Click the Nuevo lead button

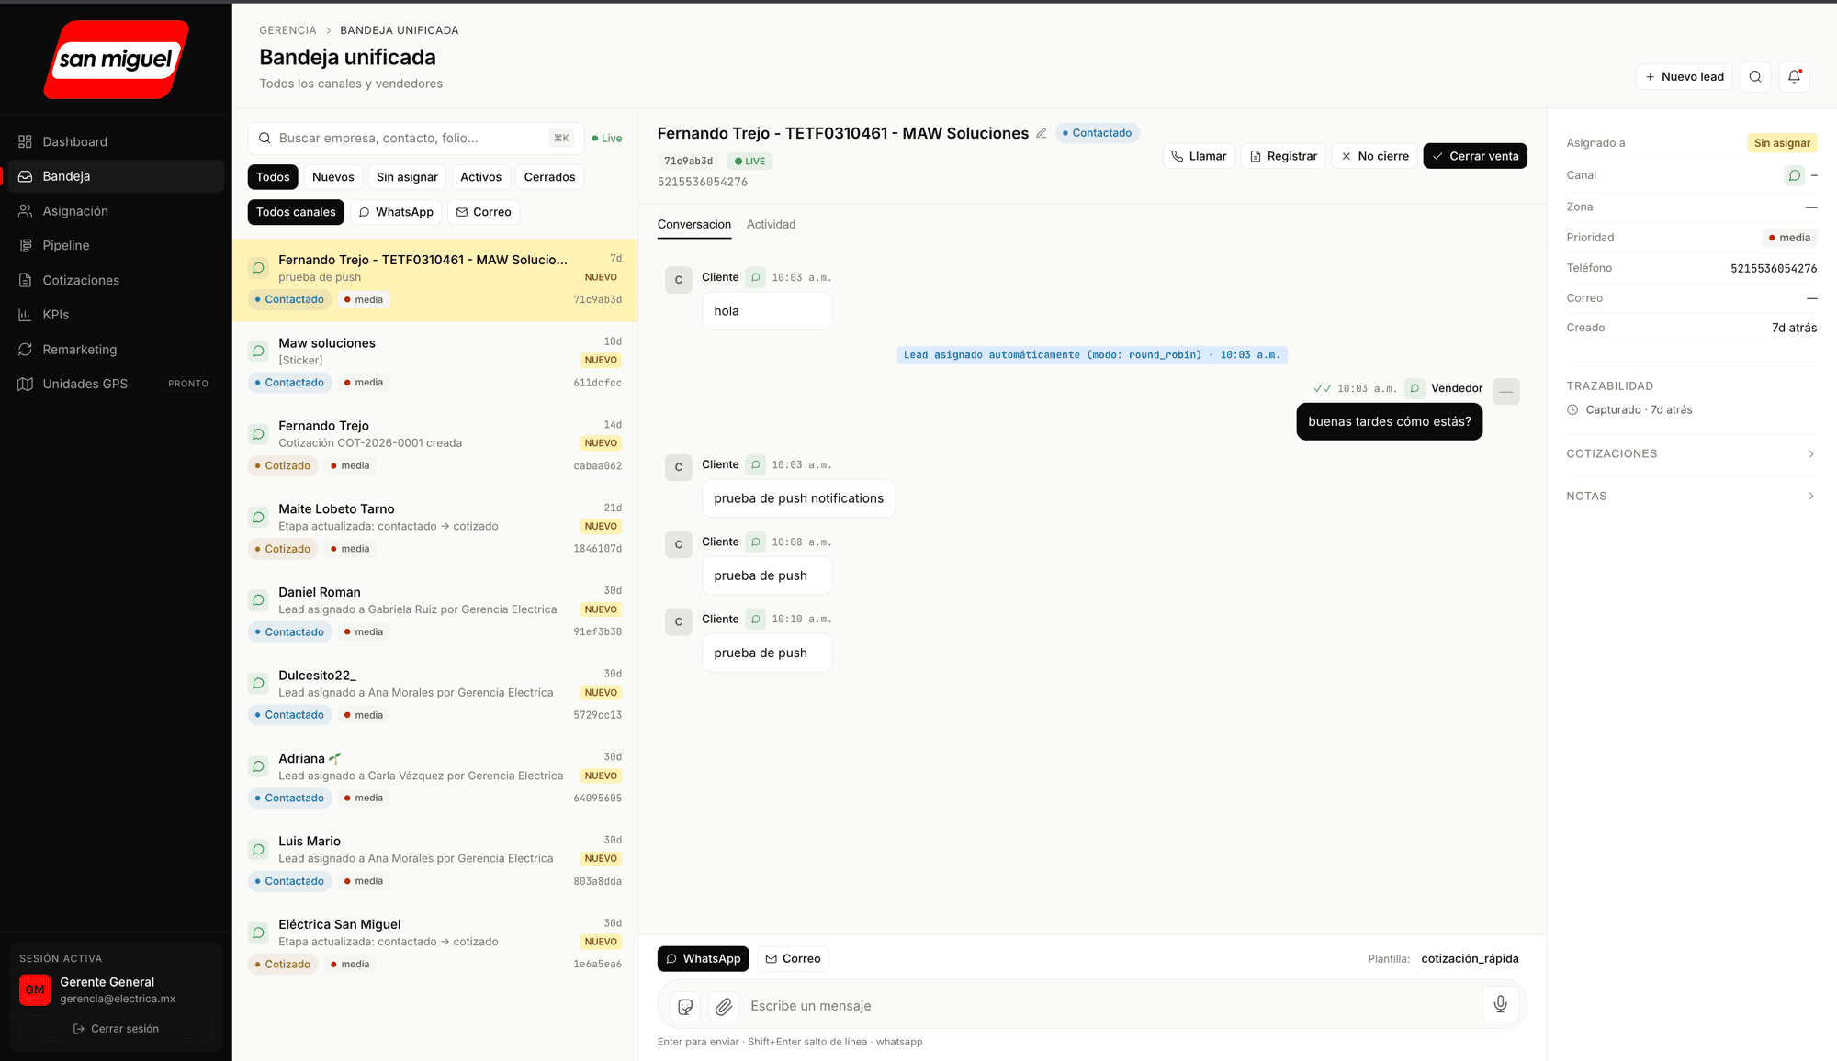coord(1684,77)
